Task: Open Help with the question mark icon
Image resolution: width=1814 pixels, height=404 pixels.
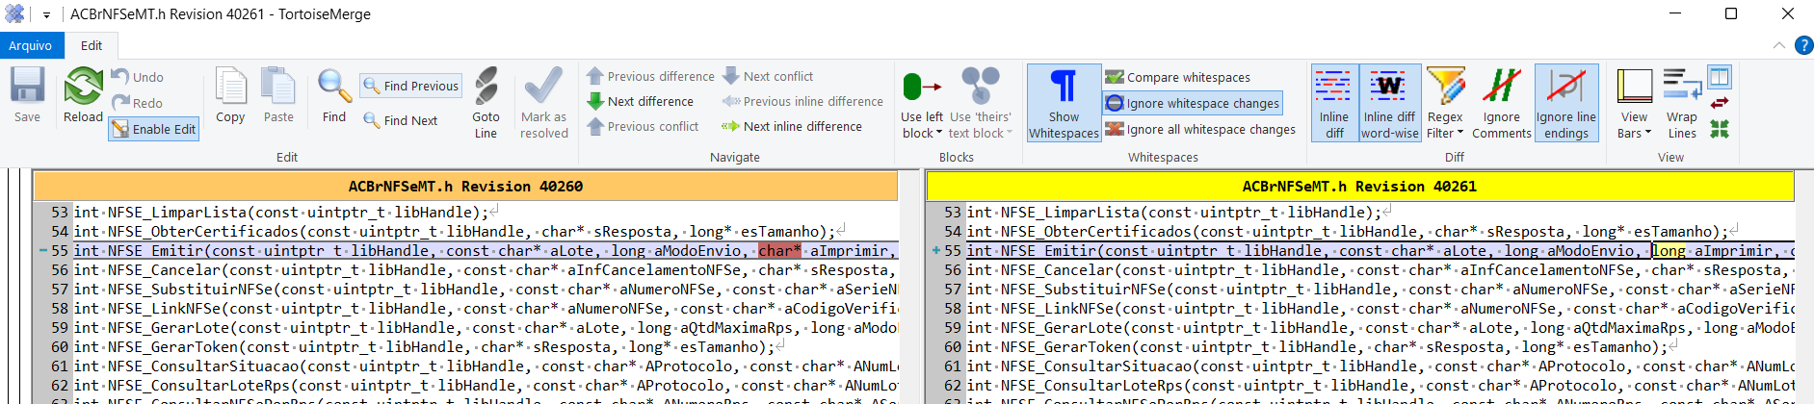Action: click(x=1804, y=45)
